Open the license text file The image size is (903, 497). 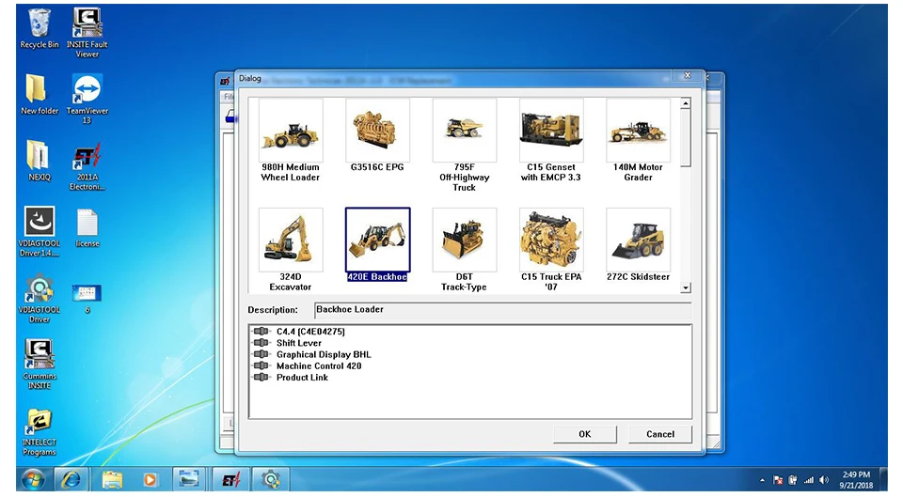[x=87, y=227]
